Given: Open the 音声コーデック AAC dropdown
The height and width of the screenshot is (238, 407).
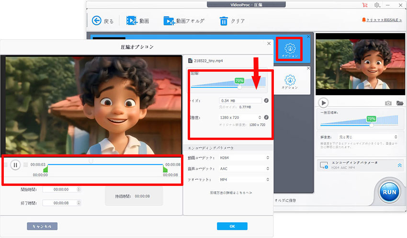Looking at the screenshot, I should (x=244, y=169).
